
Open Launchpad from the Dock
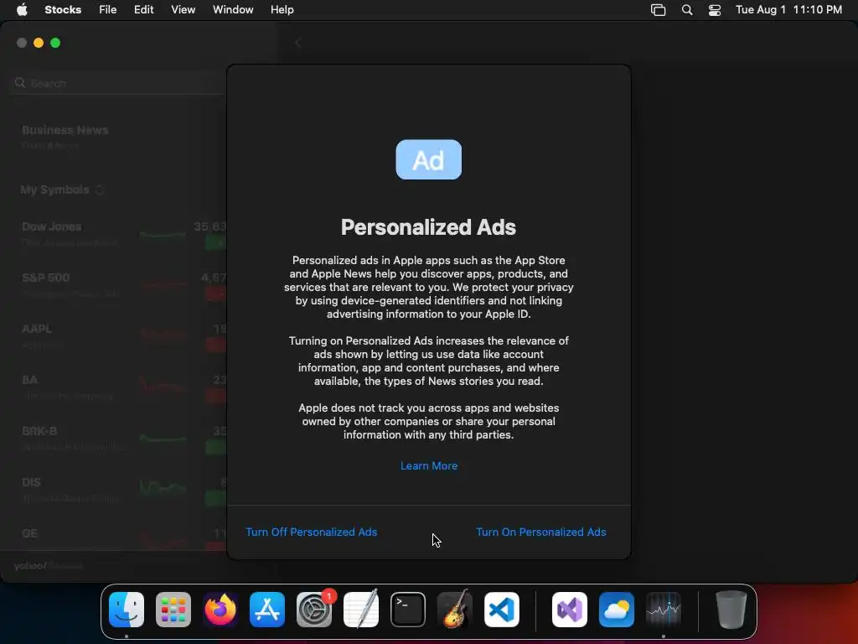pyautogui.click(x=173, y=610)
